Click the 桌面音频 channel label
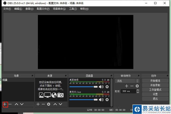 click(x=74, y=80)
